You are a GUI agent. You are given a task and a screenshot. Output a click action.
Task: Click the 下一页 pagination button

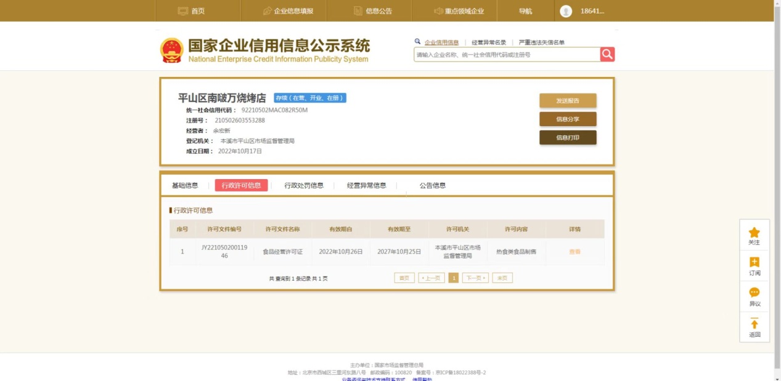(x=475, y=278)
